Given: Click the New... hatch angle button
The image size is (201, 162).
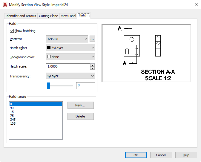Looking at the screenshot, I should (81, 105).
